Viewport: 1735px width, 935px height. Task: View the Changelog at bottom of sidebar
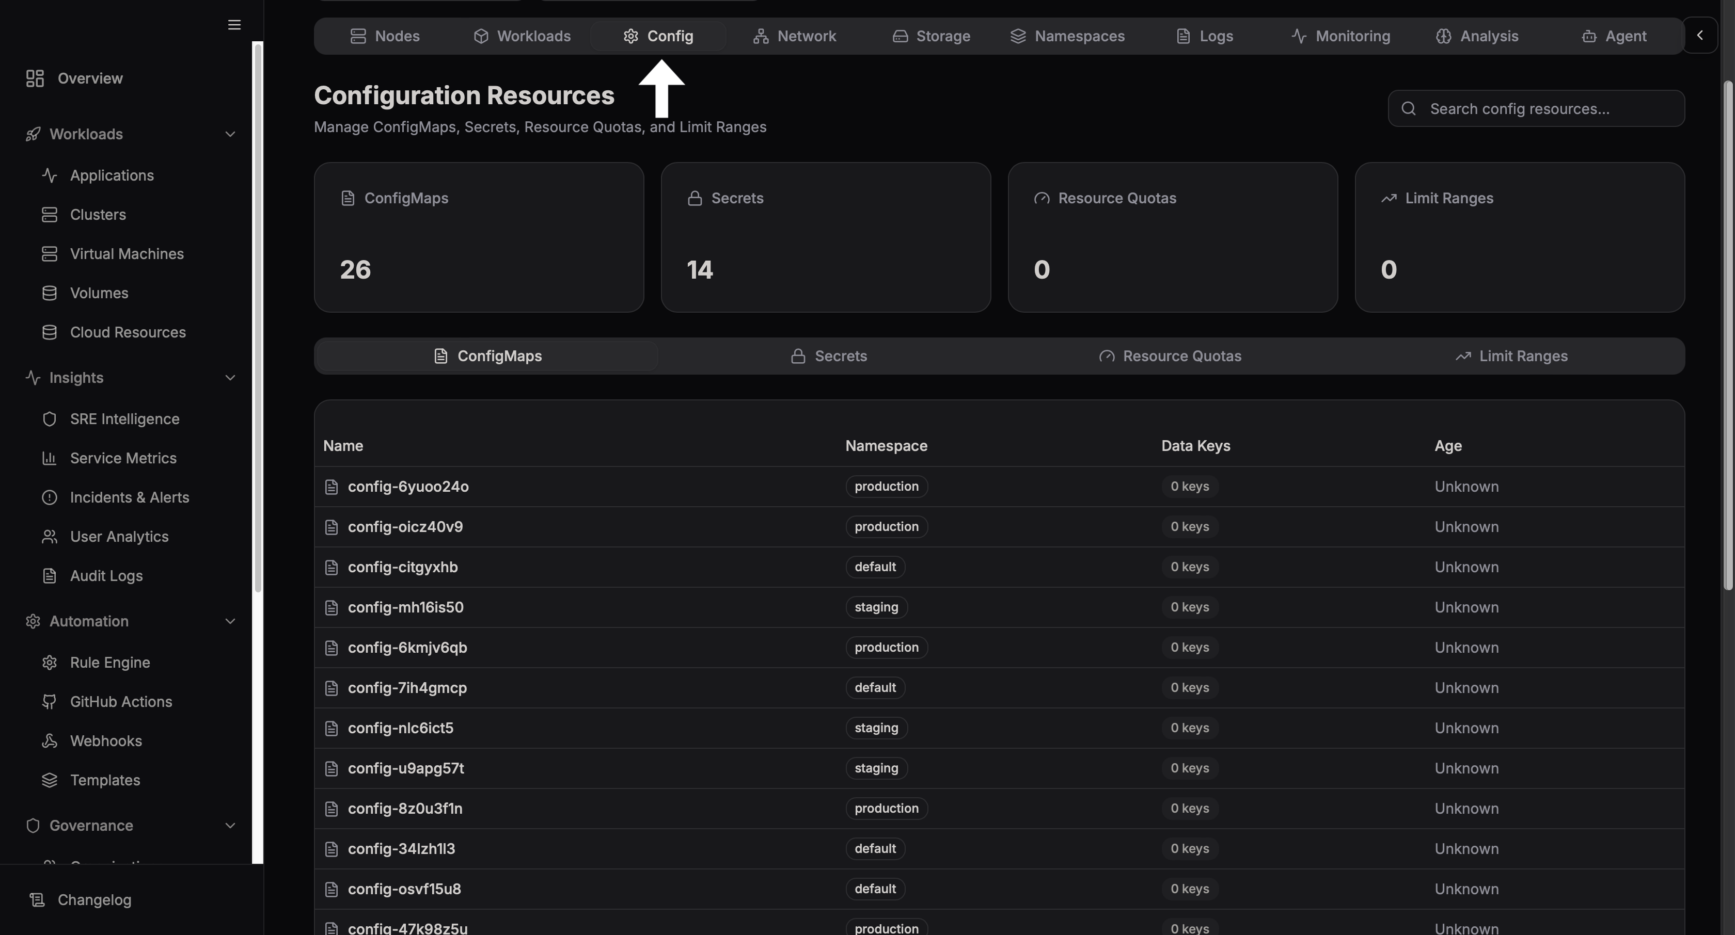coord(93,900)
